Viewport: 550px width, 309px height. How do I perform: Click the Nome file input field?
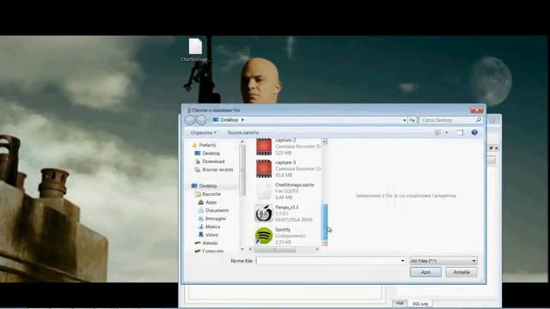[x=328, y=261]
